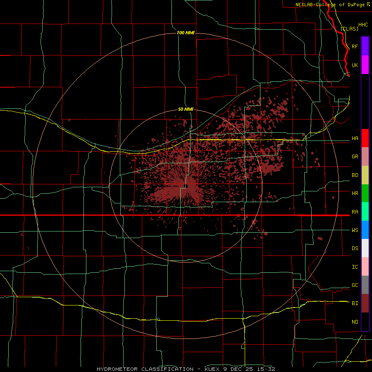
Task: Click the HR green legend swatch
Action: (x=365, y=193)
